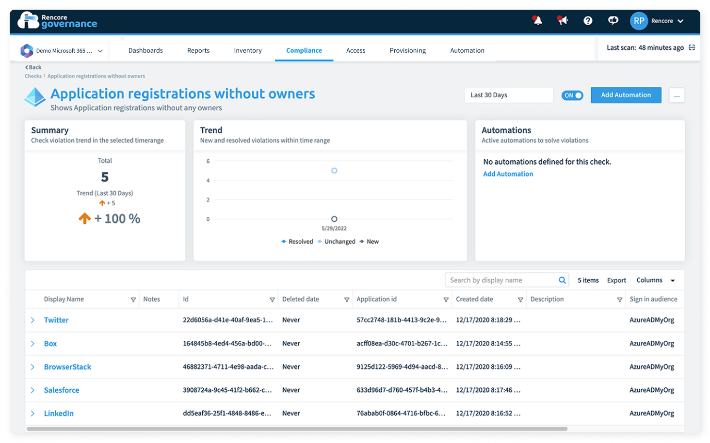Viewport: 710px width, 443px height.
Task: Open the notifications bell
Action: pyautogui.click(x=537, y=20)
